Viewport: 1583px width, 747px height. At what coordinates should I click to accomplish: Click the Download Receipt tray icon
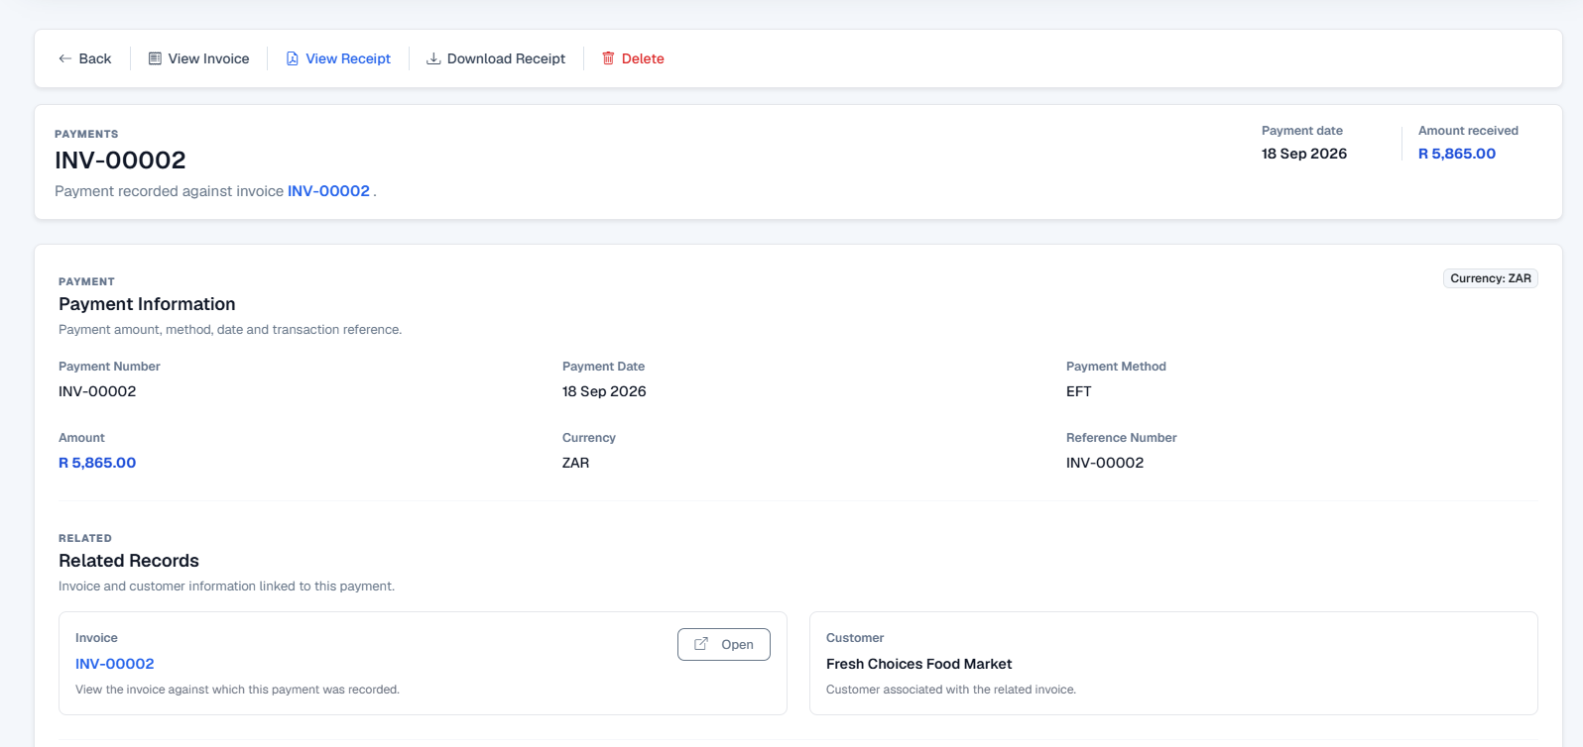click(433, 58)
